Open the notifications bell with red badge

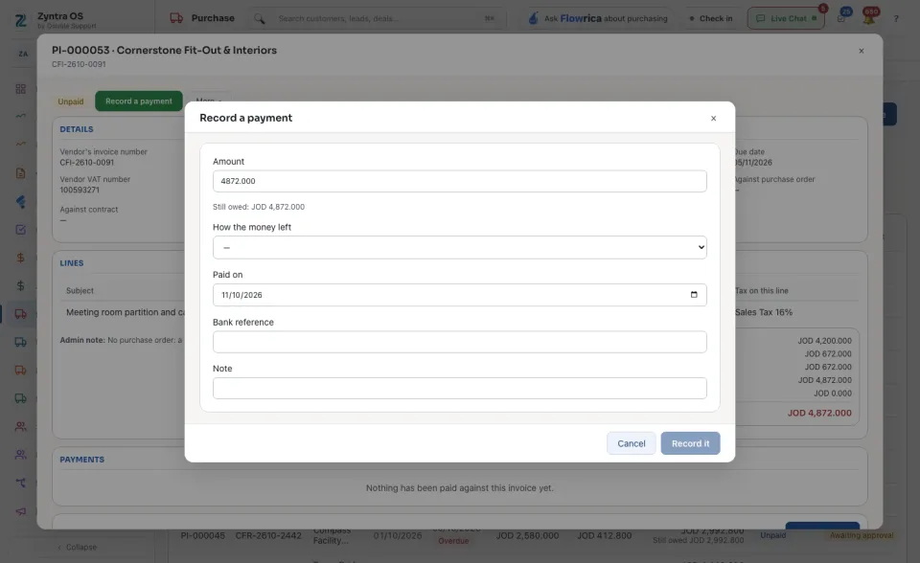tap(869, 17)
